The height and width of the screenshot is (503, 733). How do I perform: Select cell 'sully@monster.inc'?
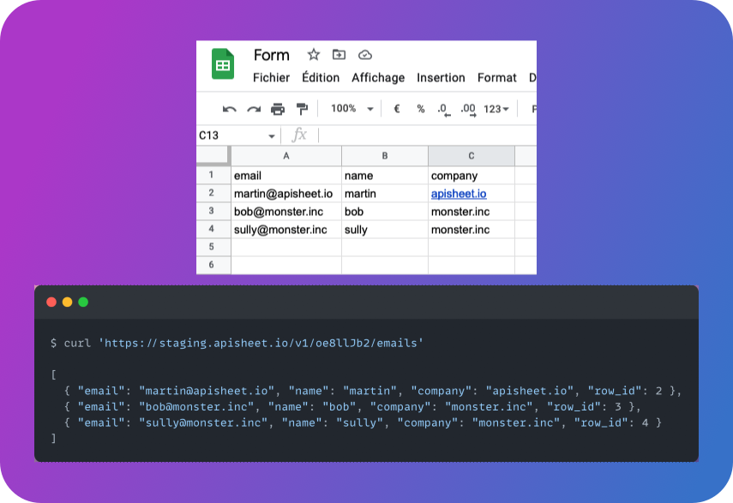click(286, 230)
